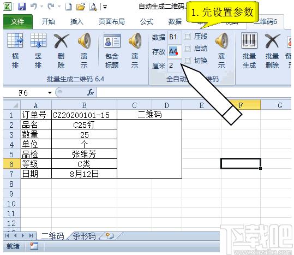Viewport: 294px width, 255px height.
Task: Open a file with the folder icon
Action: pos(81,7)
